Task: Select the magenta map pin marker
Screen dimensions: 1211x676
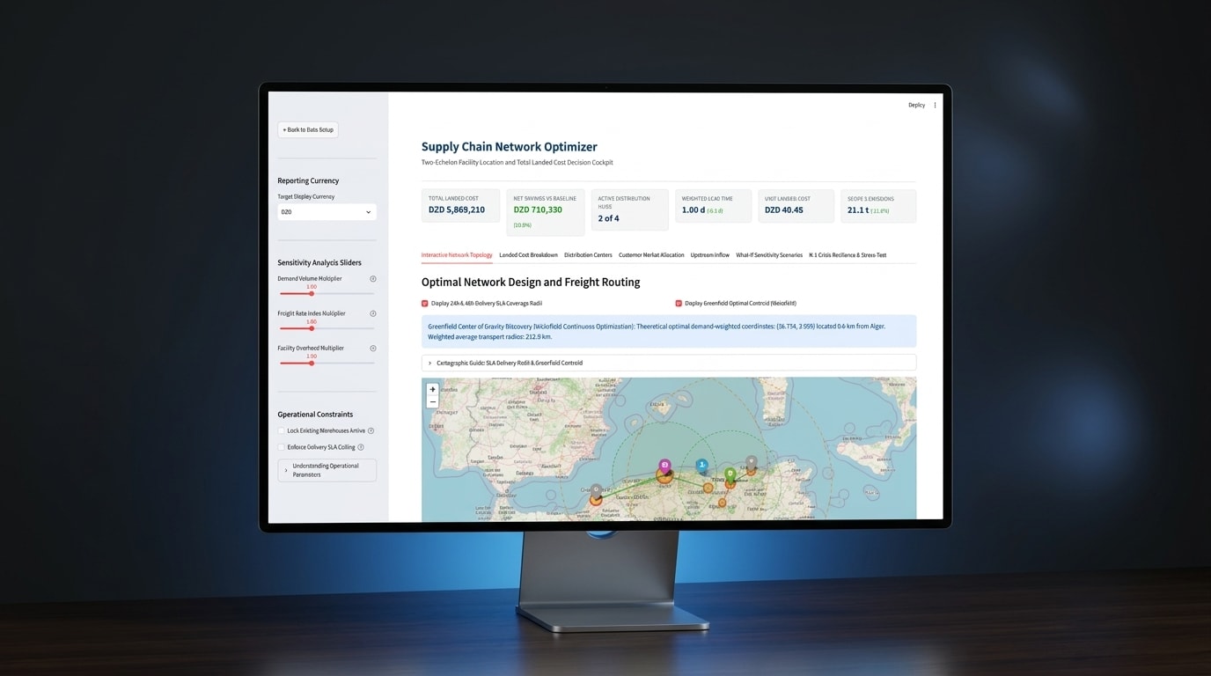Action: coord(665,465)
